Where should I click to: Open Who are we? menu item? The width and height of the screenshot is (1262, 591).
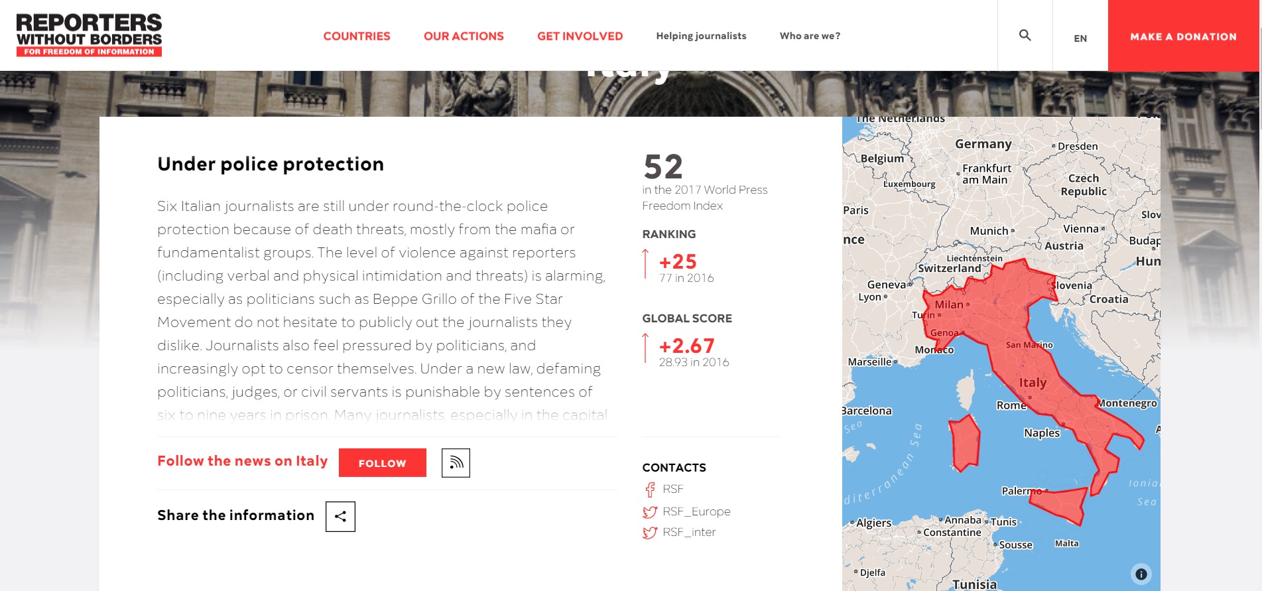(x=810, y=36)
